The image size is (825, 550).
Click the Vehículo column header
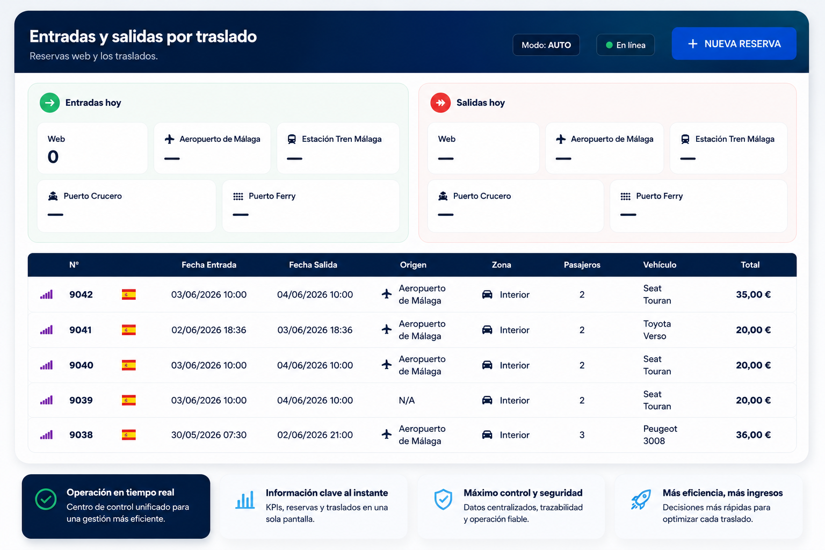tap(660, 265)
